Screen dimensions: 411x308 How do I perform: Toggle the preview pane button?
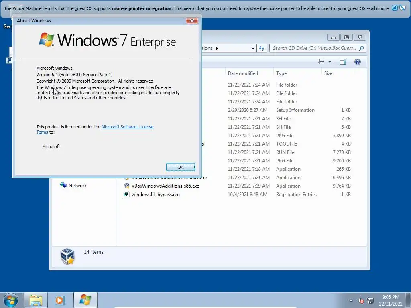tap(343, 62)
